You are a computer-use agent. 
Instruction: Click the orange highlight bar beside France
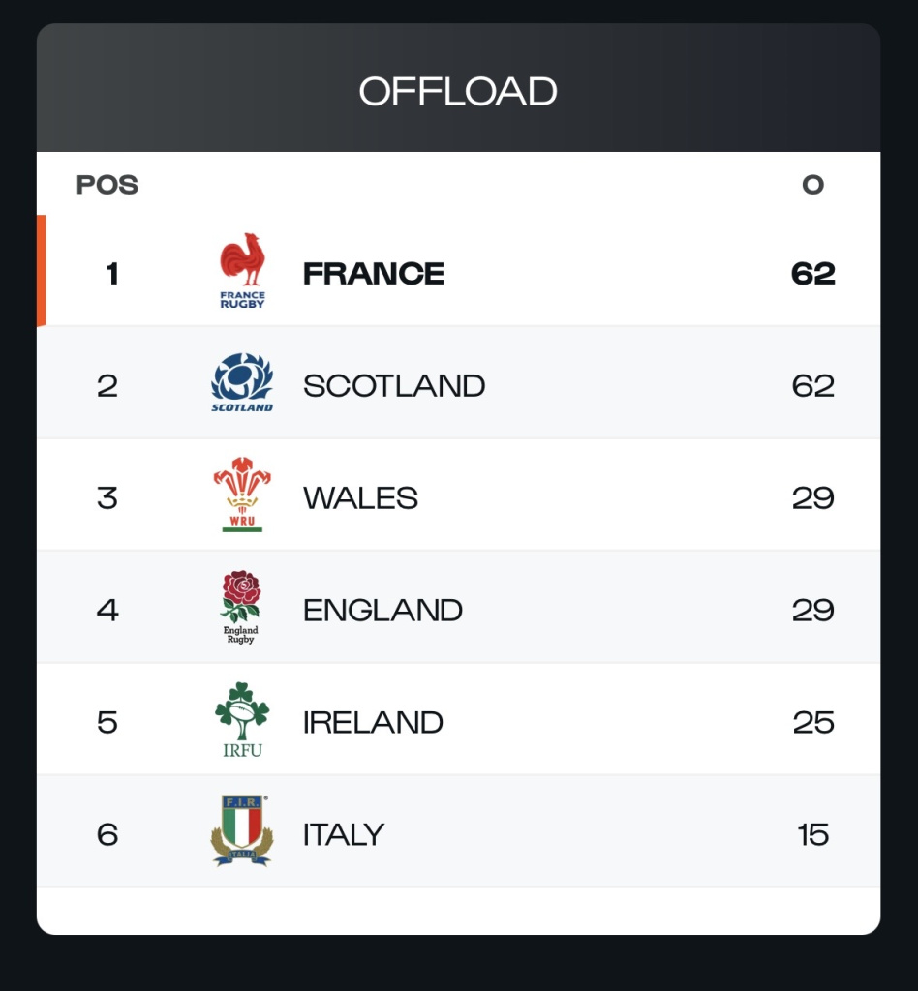click(x=42, y=271)
